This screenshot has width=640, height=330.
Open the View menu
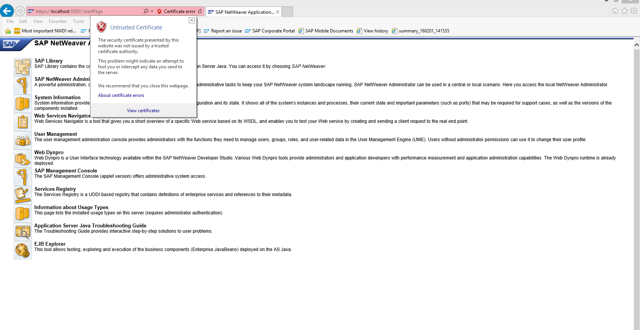[x=38, y=21]
